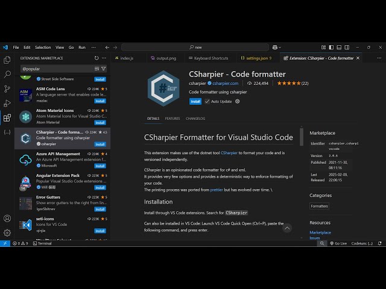Open the Marketplace resource link
Viewport: 386px width, 289px height.
point(320,232)
